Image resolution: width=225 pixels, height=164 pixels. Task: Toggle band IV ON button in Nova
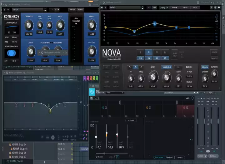[x=165, y=58]
